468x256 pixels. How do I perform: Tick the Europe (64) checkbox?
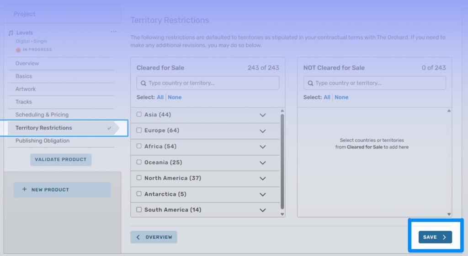tap(139, 130)
